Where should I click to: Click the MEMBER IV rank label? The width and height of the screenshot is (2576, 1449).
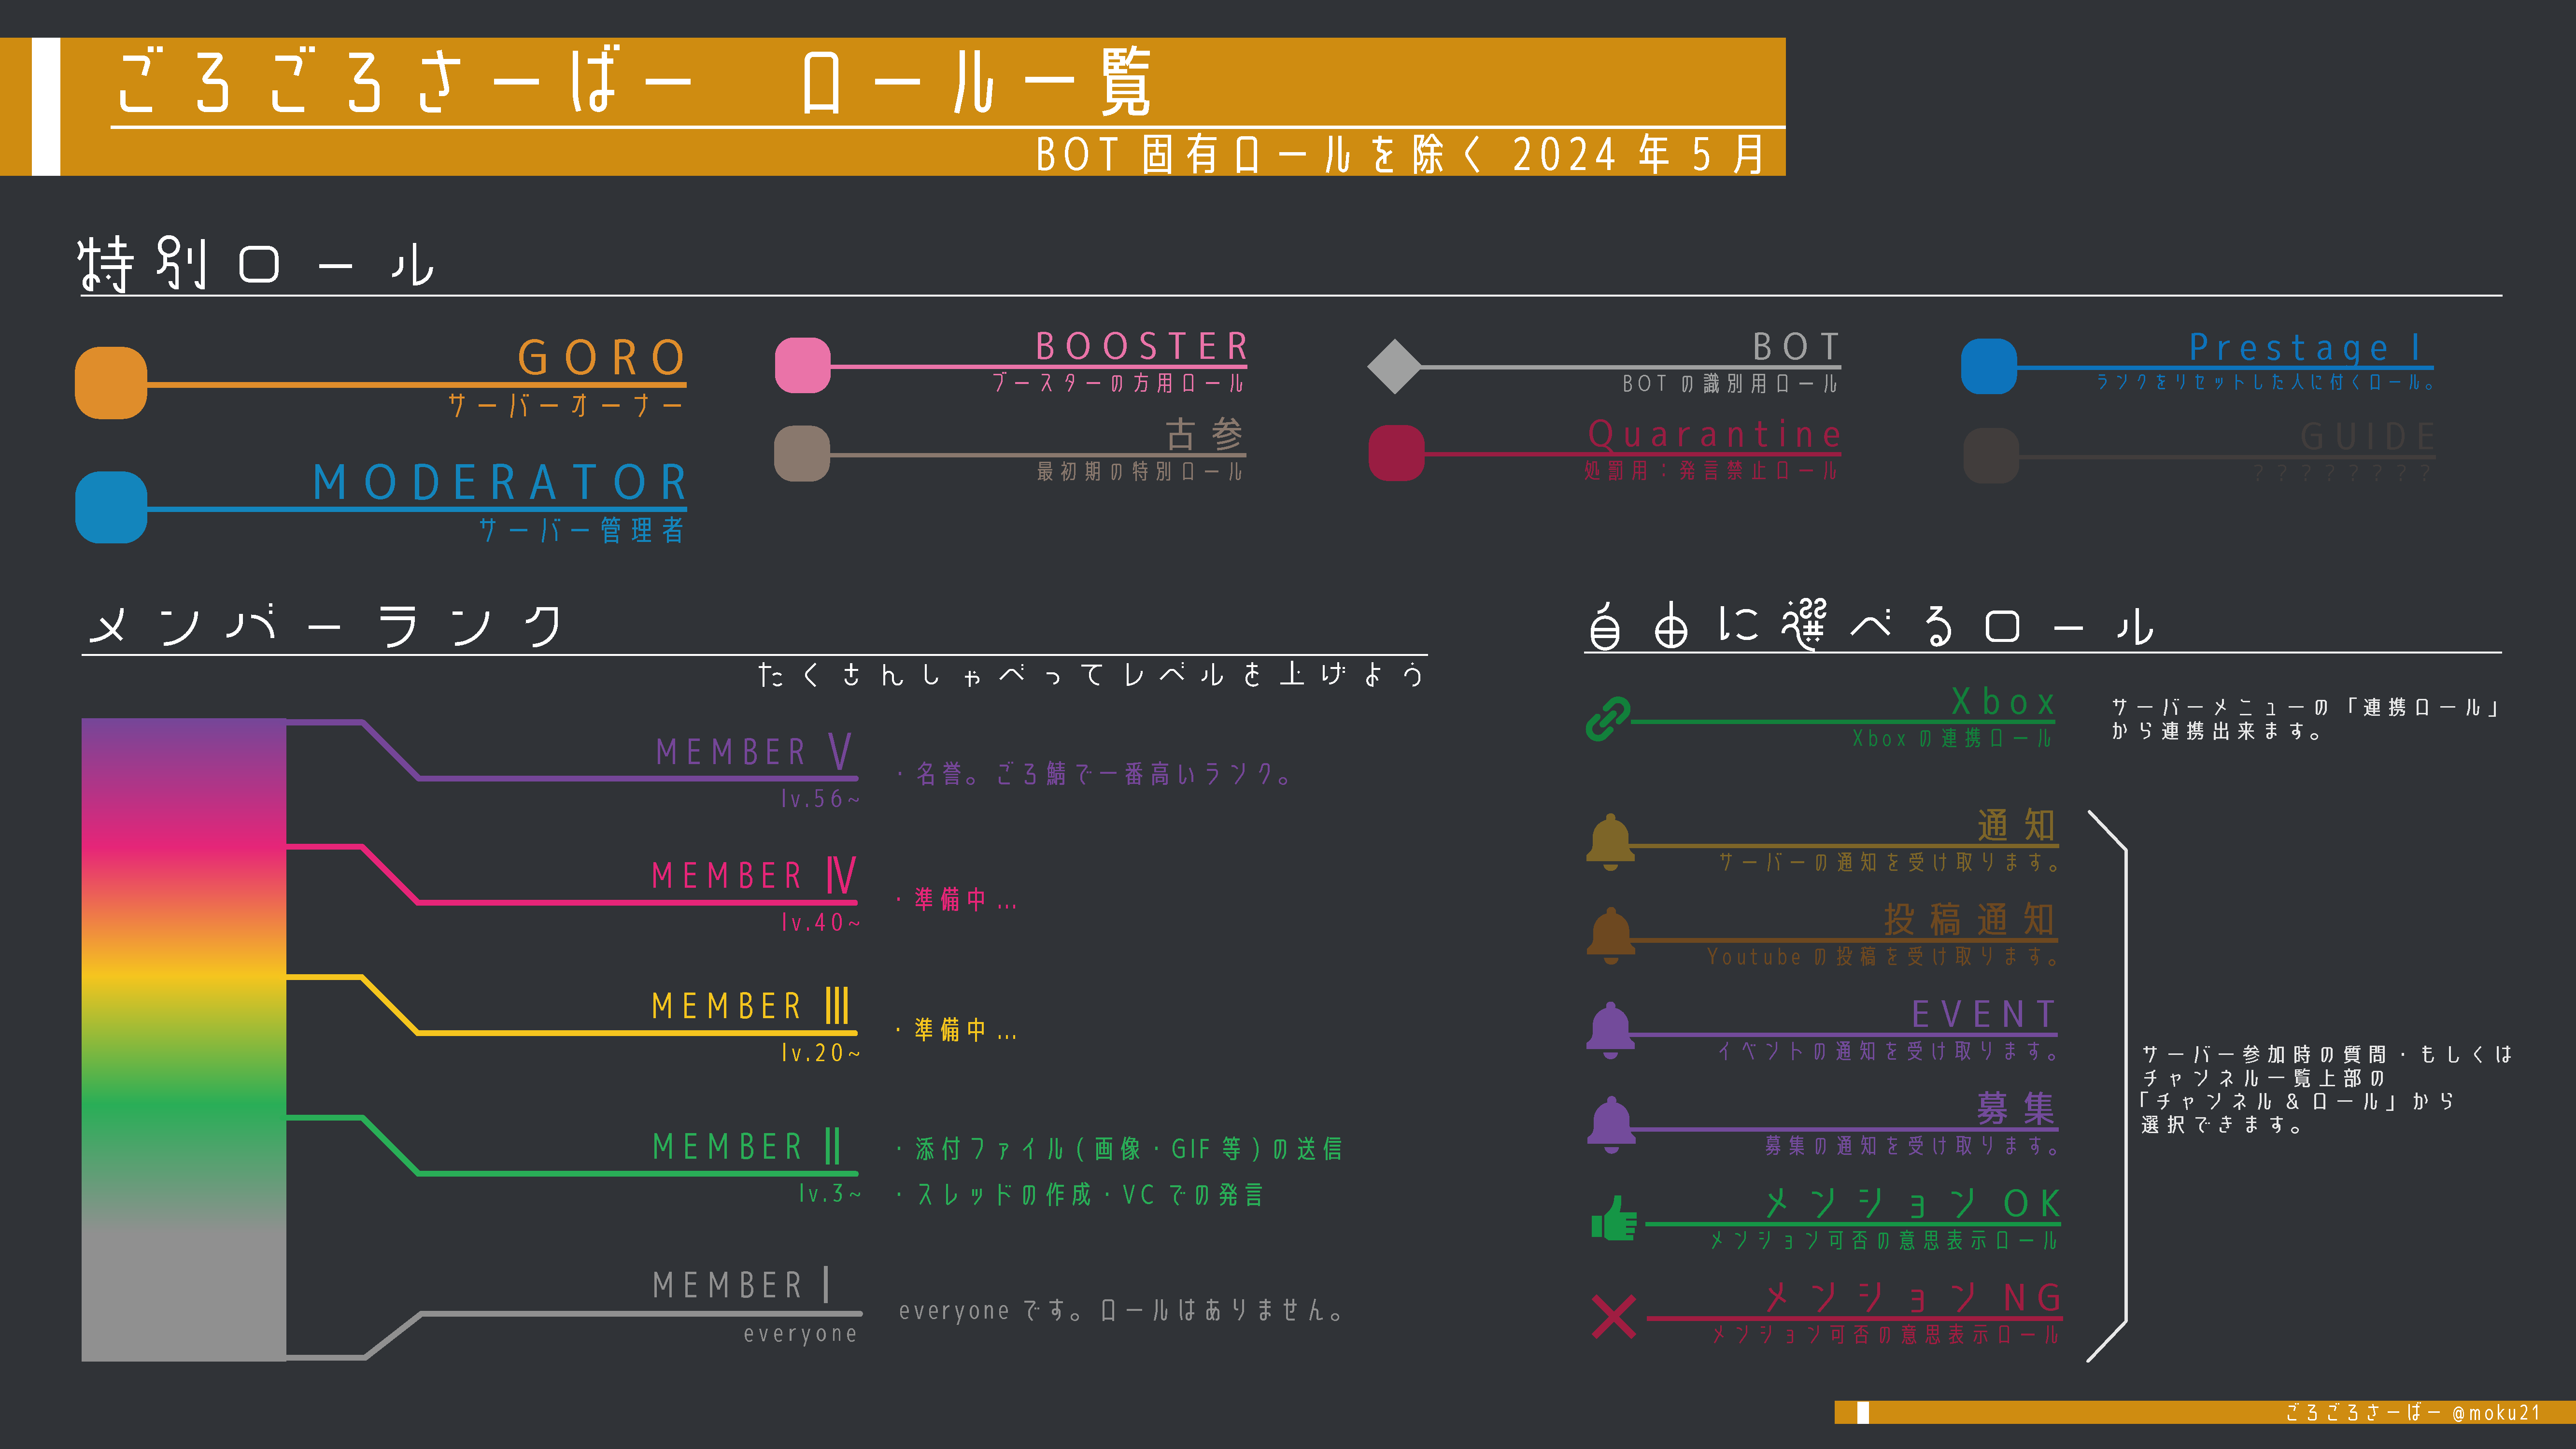click(754, 876)
